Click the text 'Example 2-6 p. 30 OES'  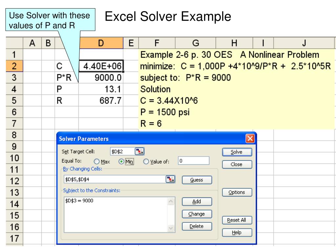(x=186, y=55)
